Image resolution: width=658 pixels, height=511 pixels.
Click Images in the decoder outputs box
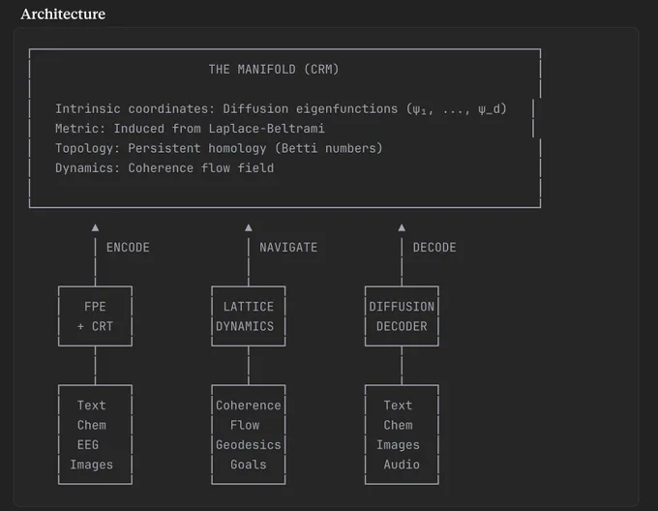(398, 445)
